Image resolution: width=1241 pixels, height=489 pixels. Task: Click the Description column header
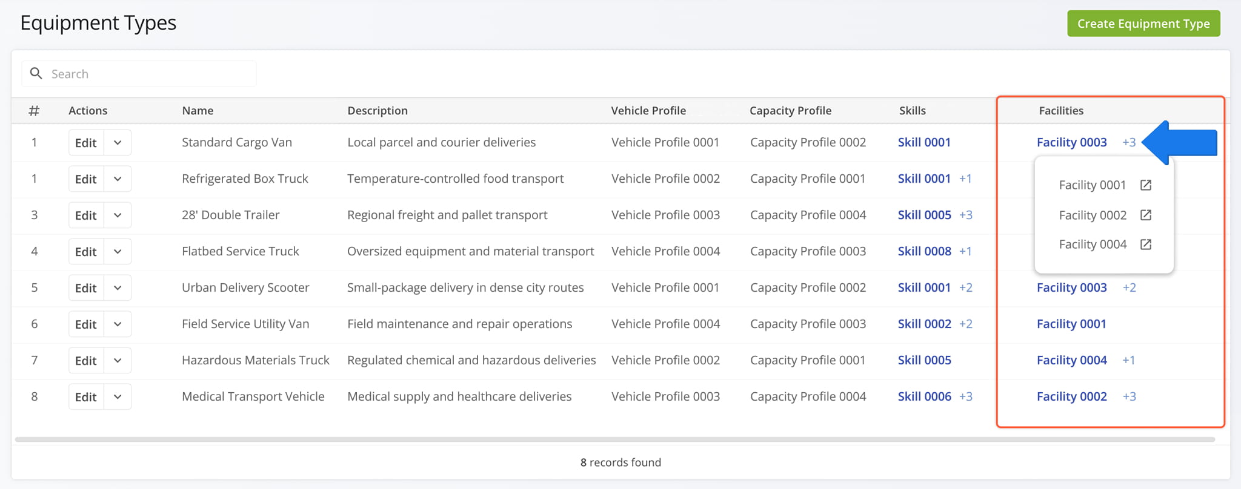click(378, 111)
